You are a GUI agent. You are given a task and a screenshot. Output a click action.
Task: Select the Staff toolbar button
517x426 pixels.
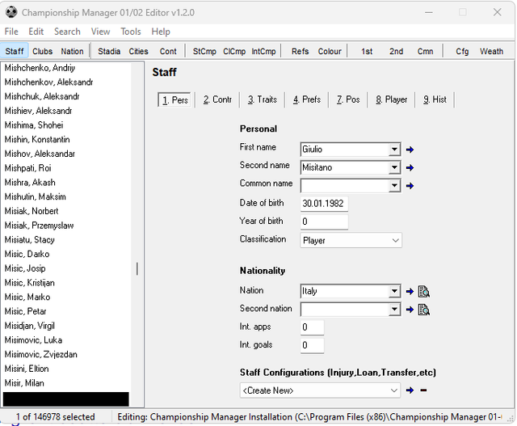click(15, 52)
